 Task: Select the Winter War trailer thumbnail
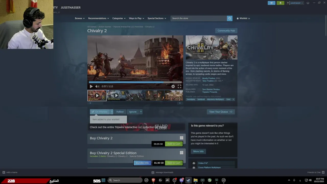(x=116, y=96)
